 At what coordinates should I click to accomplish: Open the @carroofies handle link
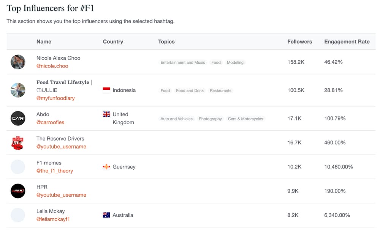50,122
